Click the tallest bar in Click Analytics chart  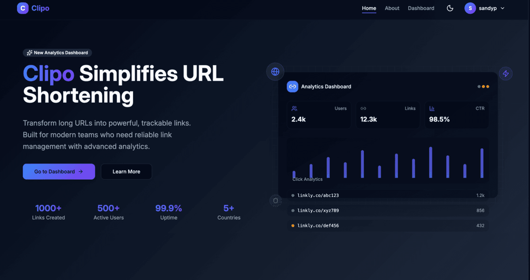click(431, 162)
